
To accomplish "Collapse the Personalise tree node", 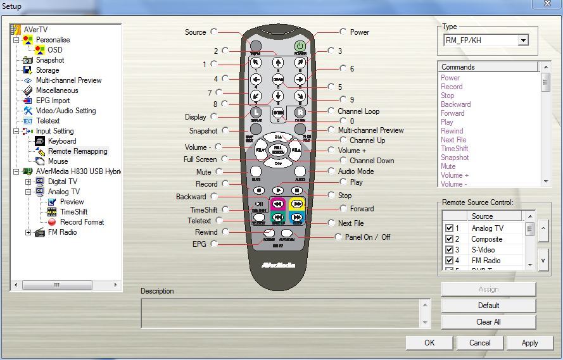I will pyautogui.click(x=16, y=40).
